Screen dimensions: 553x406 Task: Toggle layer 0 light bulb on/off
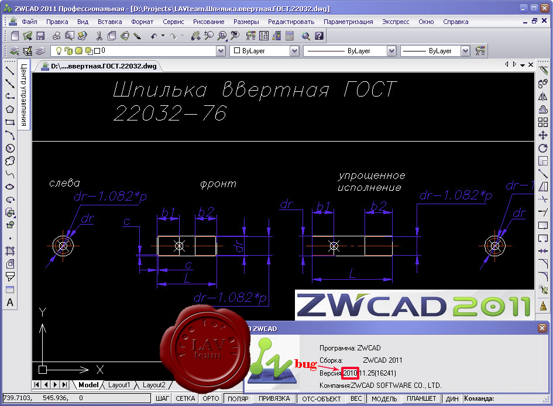pos(59,51)
